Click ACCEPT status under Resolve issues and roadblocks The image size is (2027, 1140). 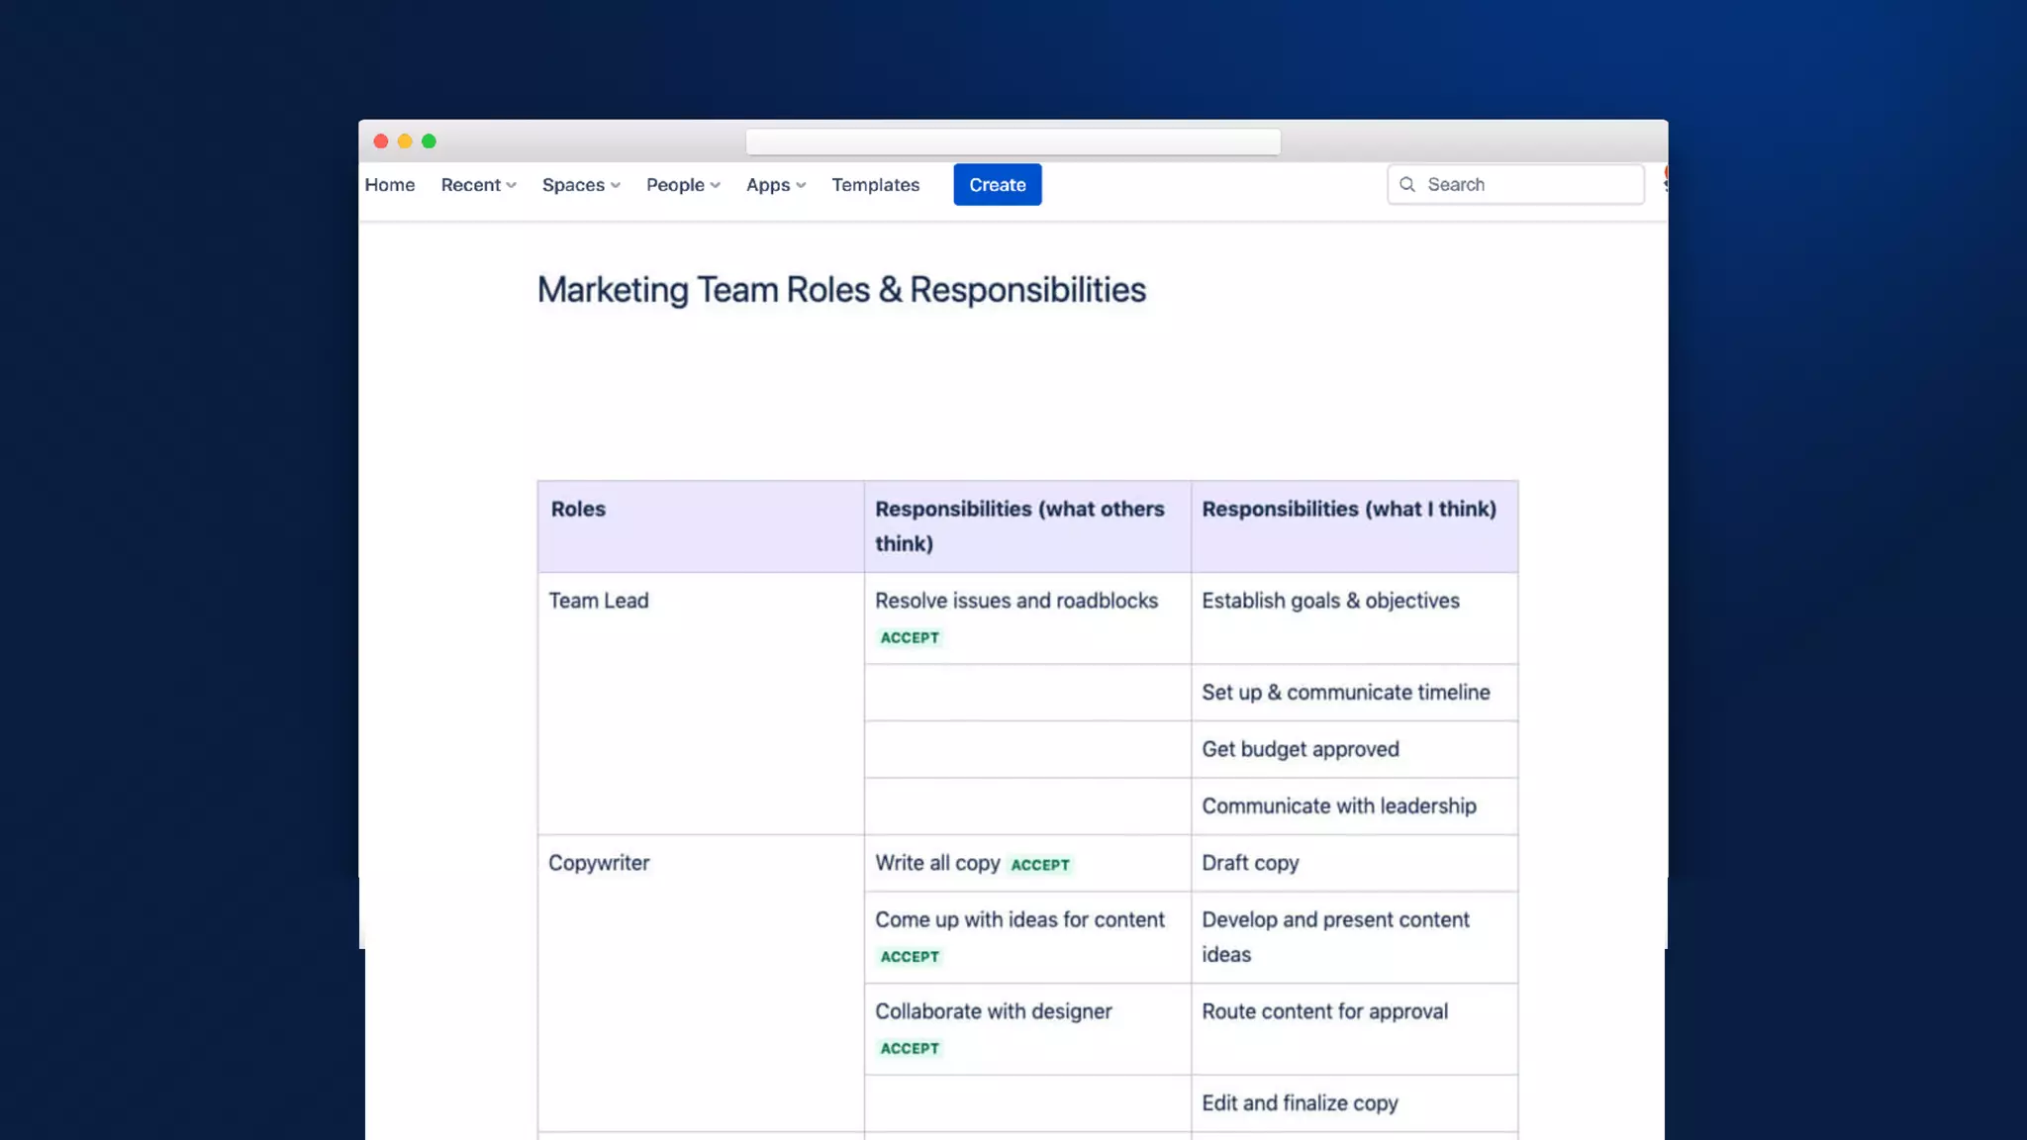pyautogui.click(x=910, y=638)
